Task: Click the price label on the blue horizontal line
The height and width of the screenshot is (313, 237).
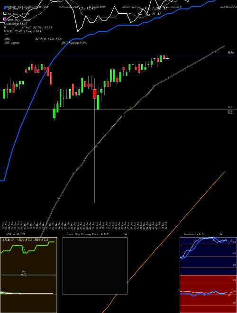Action: [x=231, y=52]
